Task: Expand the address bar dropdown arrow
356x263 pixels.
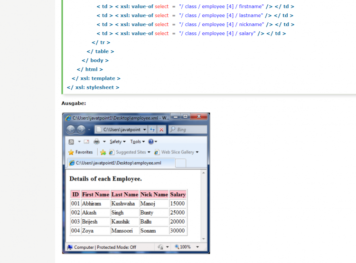Action: pos(145,130)
